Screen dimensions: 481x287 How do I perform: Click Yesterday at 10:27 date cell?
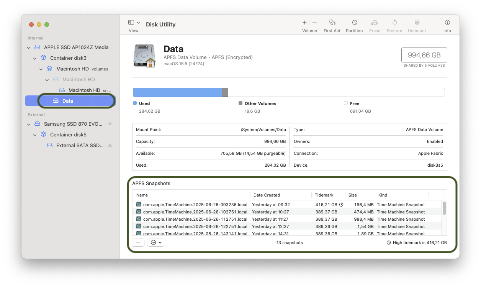pyautogui.click(x=270, y=212)
